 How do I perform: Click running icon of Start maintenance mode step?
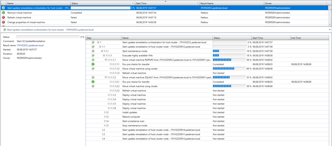(93, 51)
